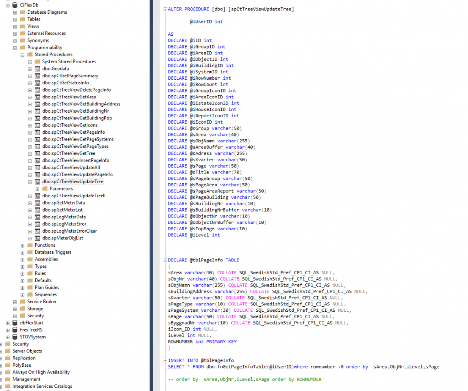Click [spCtTreeViewUpdateTree] in the ALTER PROCEDURE line
The height and width of the screenshot is (391, 468).
[261, 9]
